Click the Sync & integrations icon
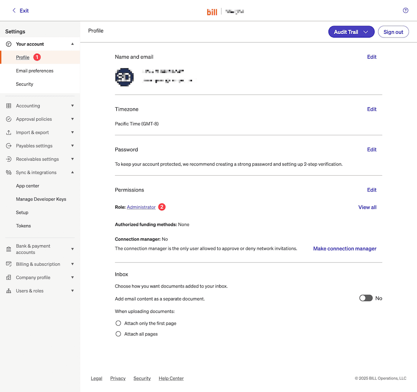This screenshot has height=392, width=417. pos(8,172)
